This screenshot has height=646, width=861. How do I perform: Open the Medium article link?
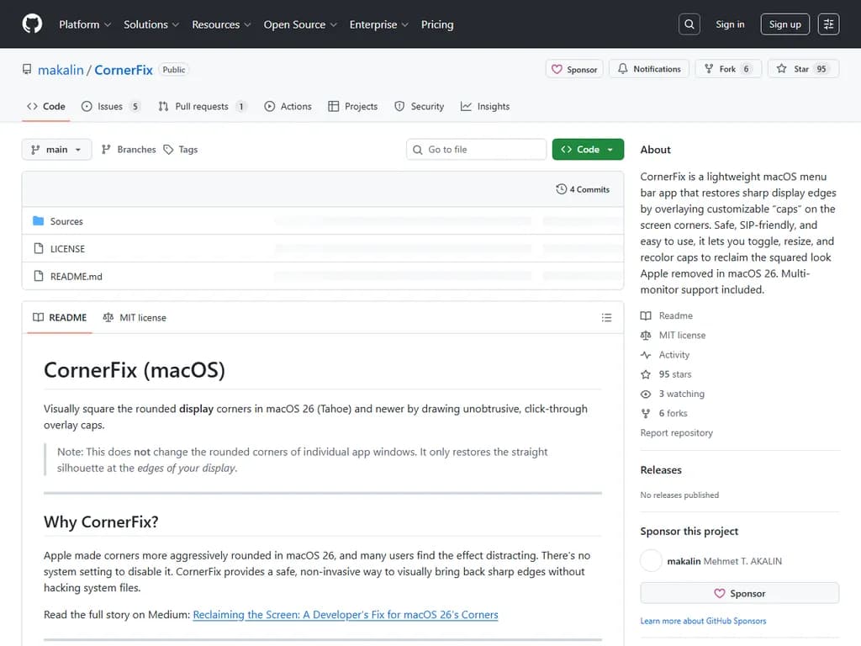click(x=346, y=615)
